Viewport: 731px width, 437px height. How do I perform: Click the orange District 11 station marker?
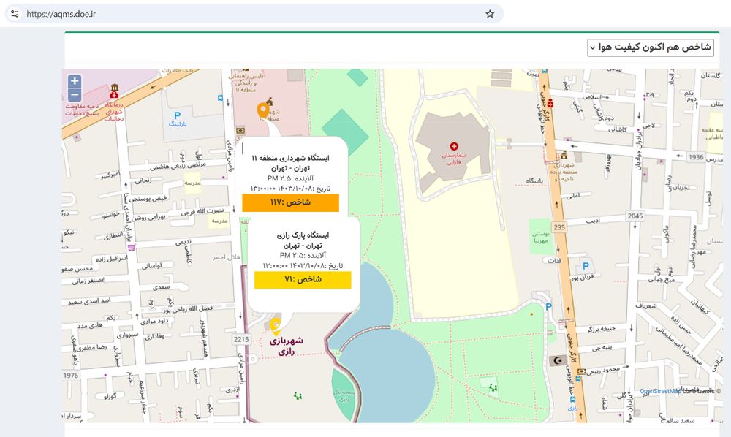click(263, 111)
